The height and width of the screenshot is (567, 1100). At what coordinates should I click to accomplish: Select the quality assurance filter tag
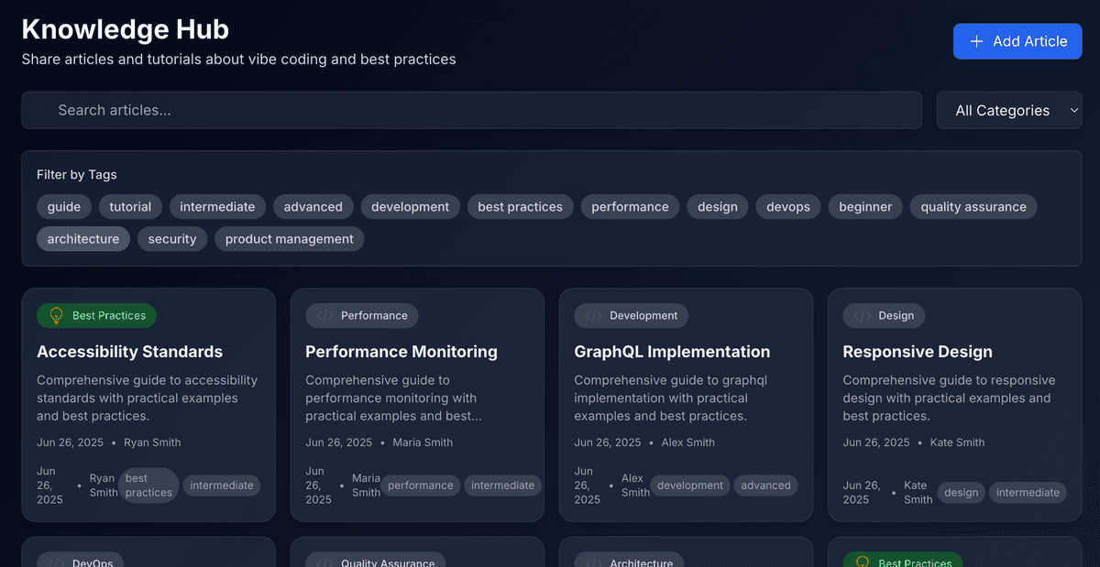tap(973, 207)
